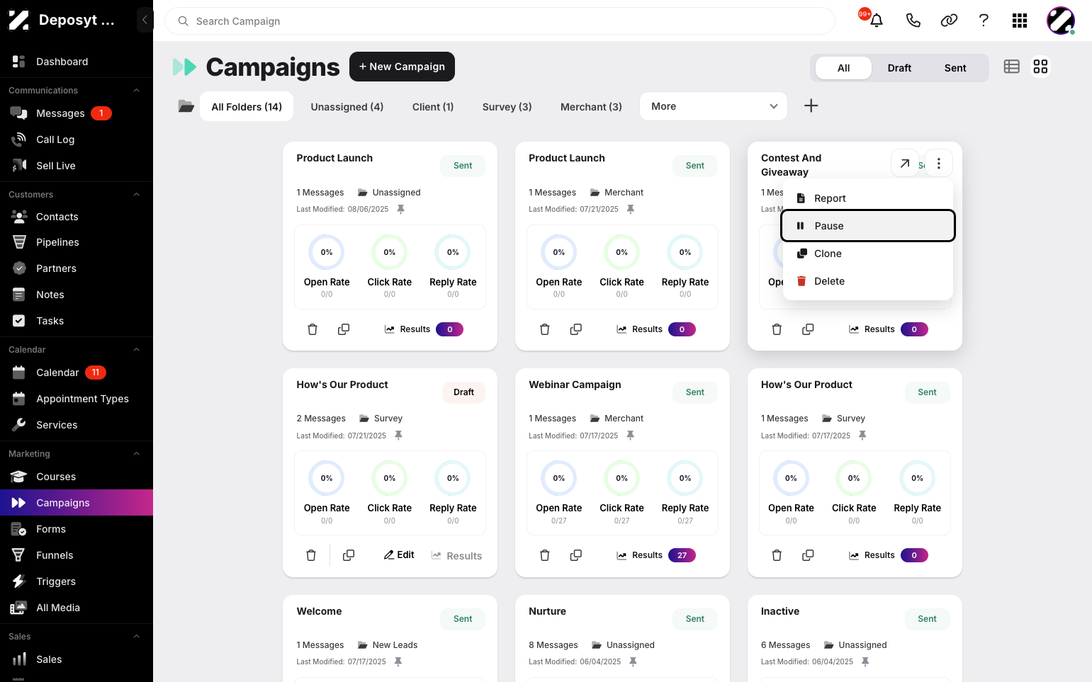Open the phone dialer icon

click(x=913, y=21)
